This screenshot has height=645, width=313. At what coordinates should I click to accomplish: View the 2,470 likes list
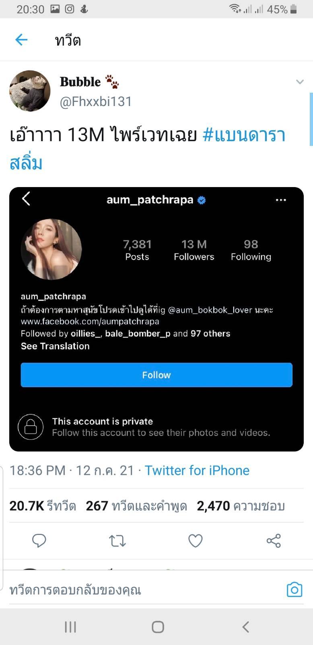click(241, 506)
